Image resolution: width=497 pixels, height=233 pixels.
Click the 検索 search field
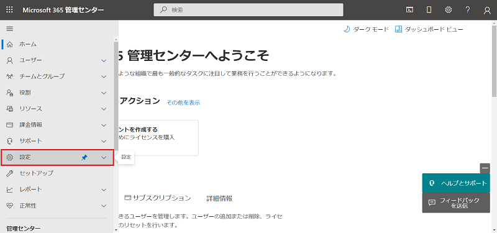(x=248, y=10)
